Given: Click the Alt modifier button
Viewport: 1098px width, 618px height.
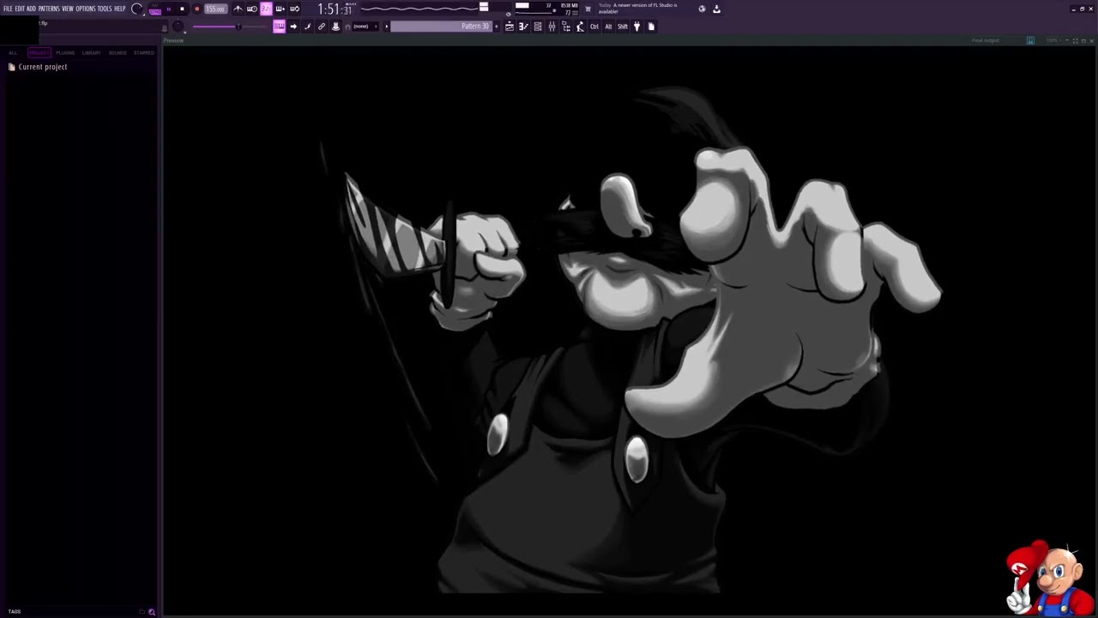Looking at the screenshot, I should (608, 27).
